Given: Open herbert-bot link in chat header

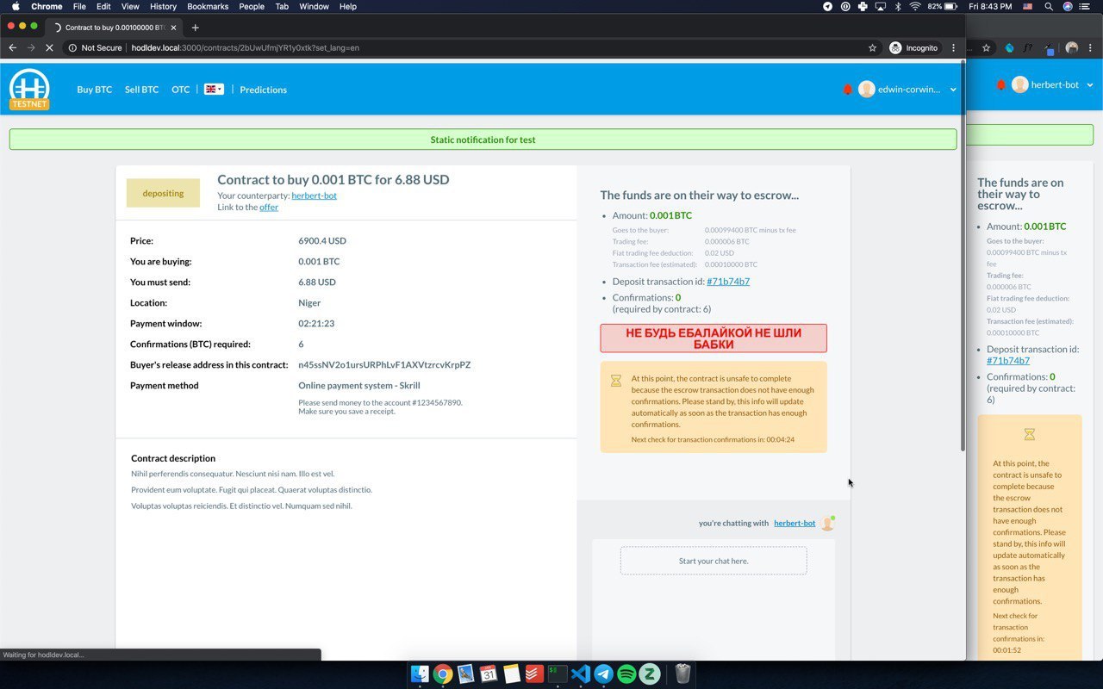Looking at the screenshot, I should pyautogui.click(x=795, y=523).
